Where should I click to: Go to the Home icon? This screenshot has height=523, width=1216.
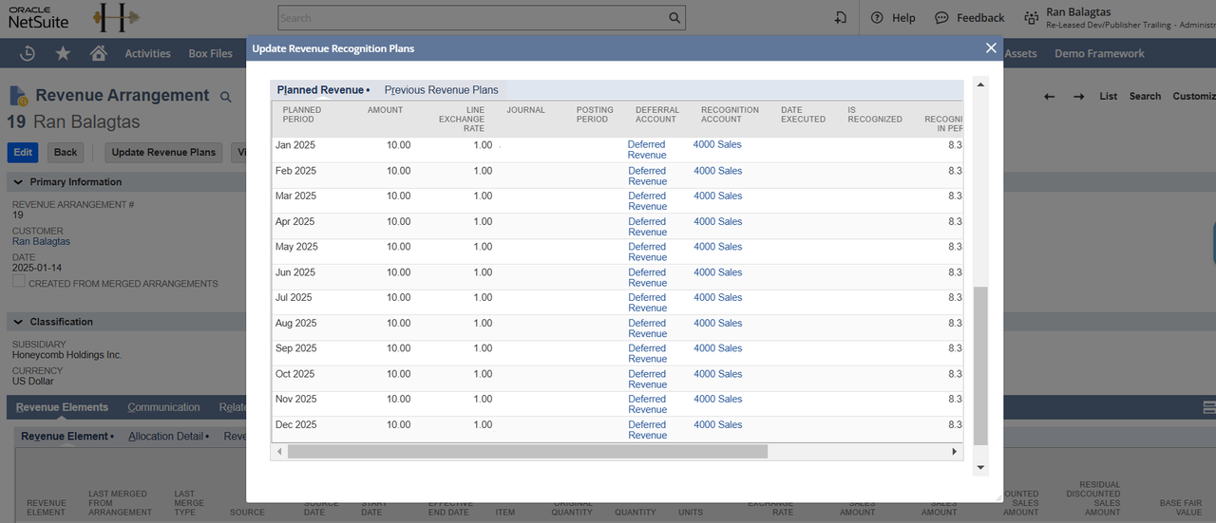pyautogui.click(x=98, y=53)
